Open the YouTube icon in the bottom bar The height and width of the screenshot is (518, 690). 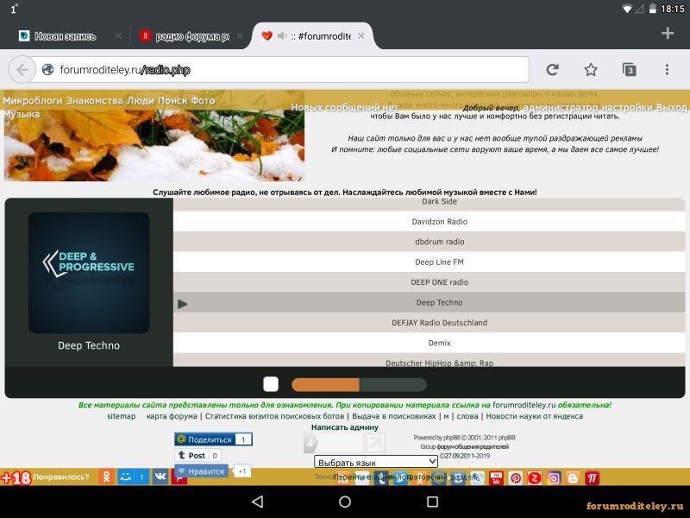[x=496, y=478]
